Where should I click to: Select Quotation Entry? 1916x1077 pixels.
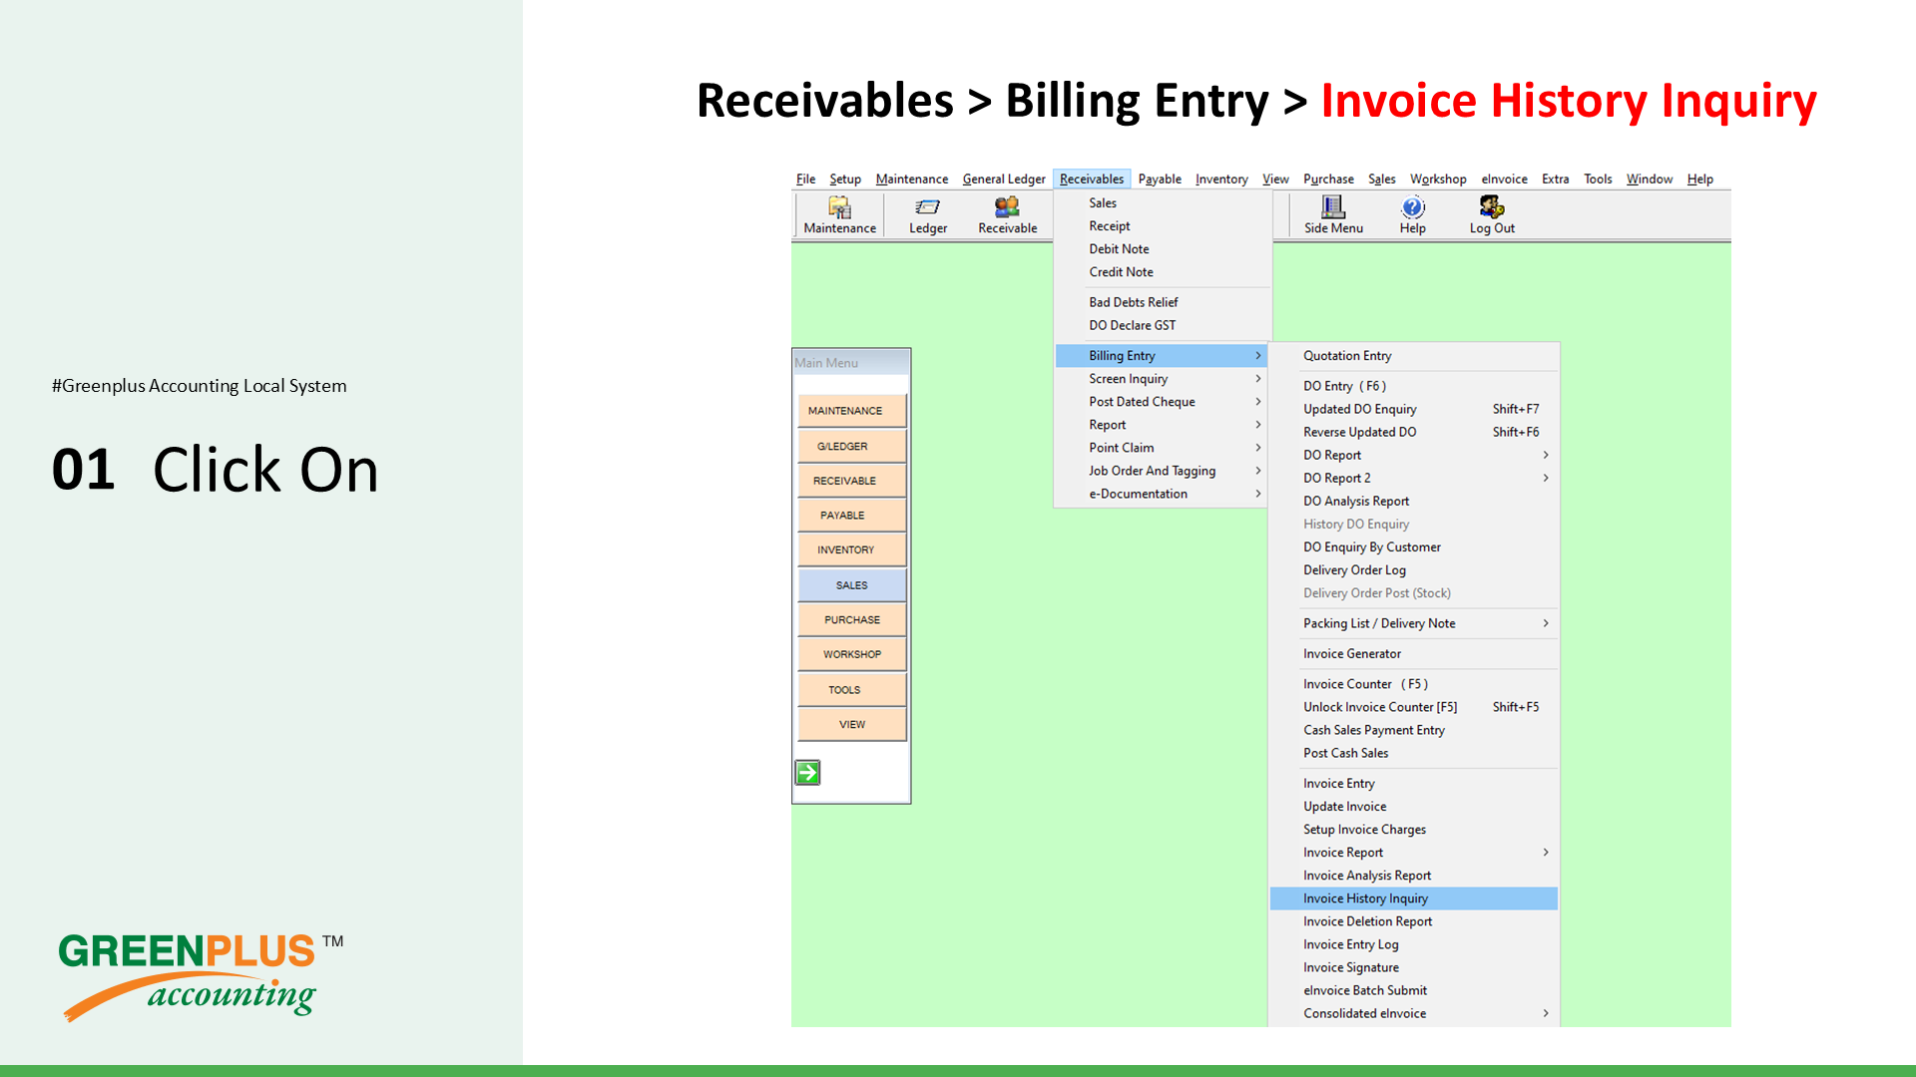(x=1414, y=356)
